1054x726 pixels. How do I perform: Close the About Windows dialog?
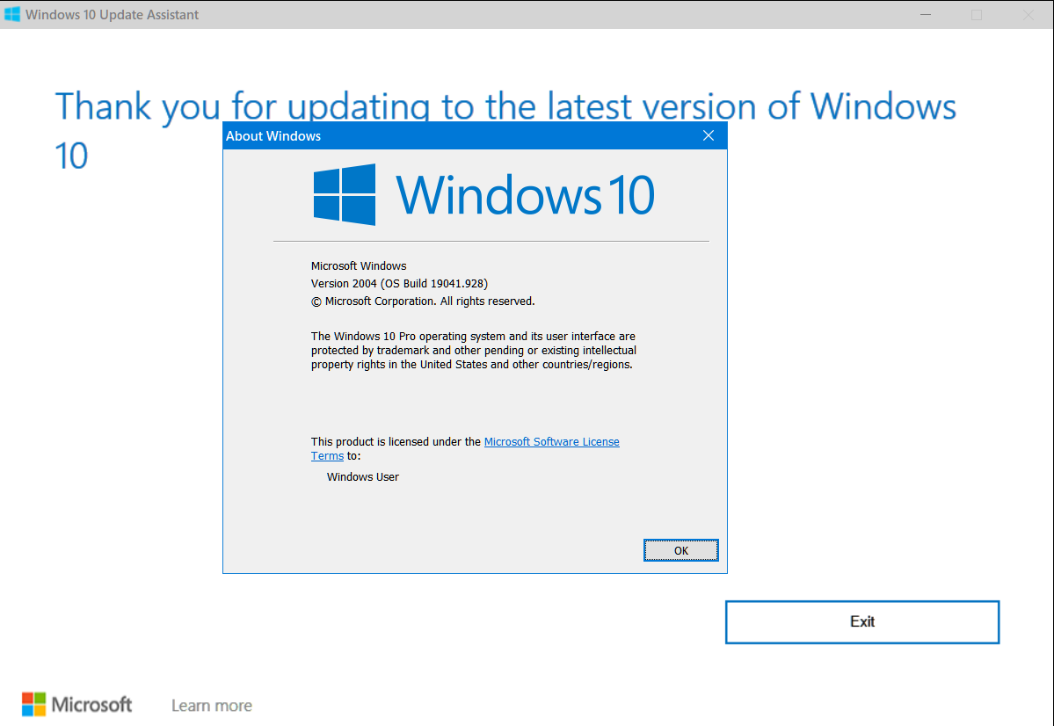[709, 135]
